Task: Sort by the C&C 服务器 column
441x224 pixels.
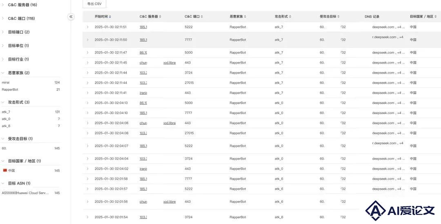Action: (160, 17)
